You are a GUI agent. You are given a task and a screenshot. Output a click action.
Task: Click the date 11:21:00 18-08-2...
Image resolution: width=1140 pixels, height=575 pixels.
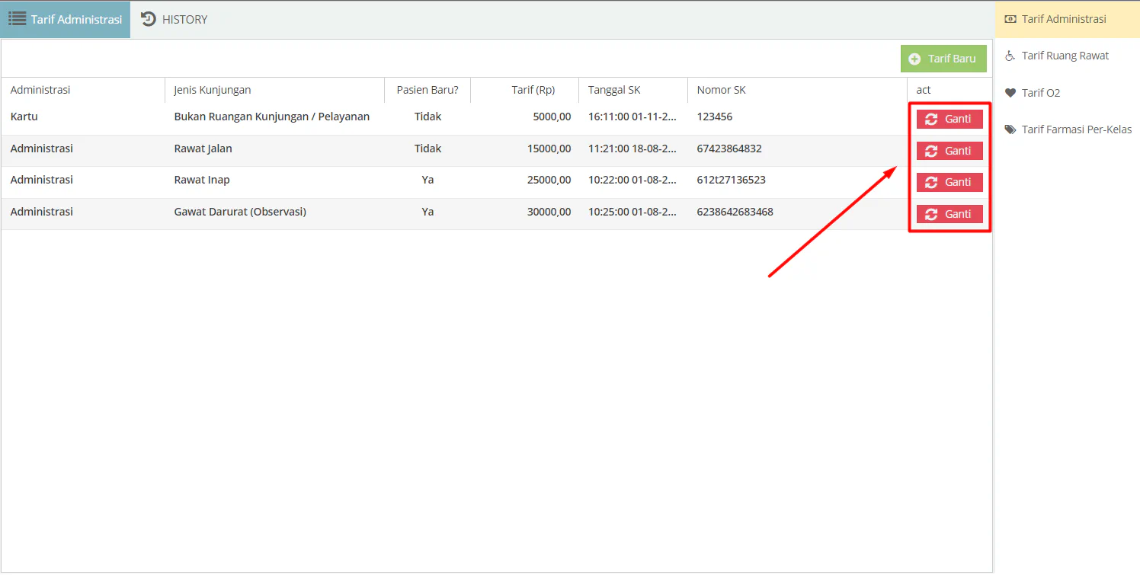pyautogui.click(x=632, y=149)
